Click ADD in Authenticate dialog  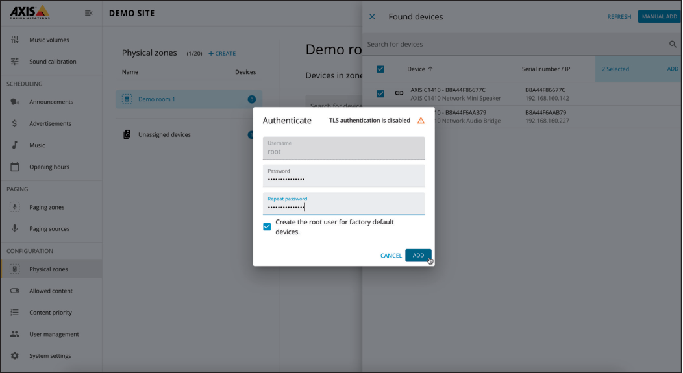(x=418, y=256)
